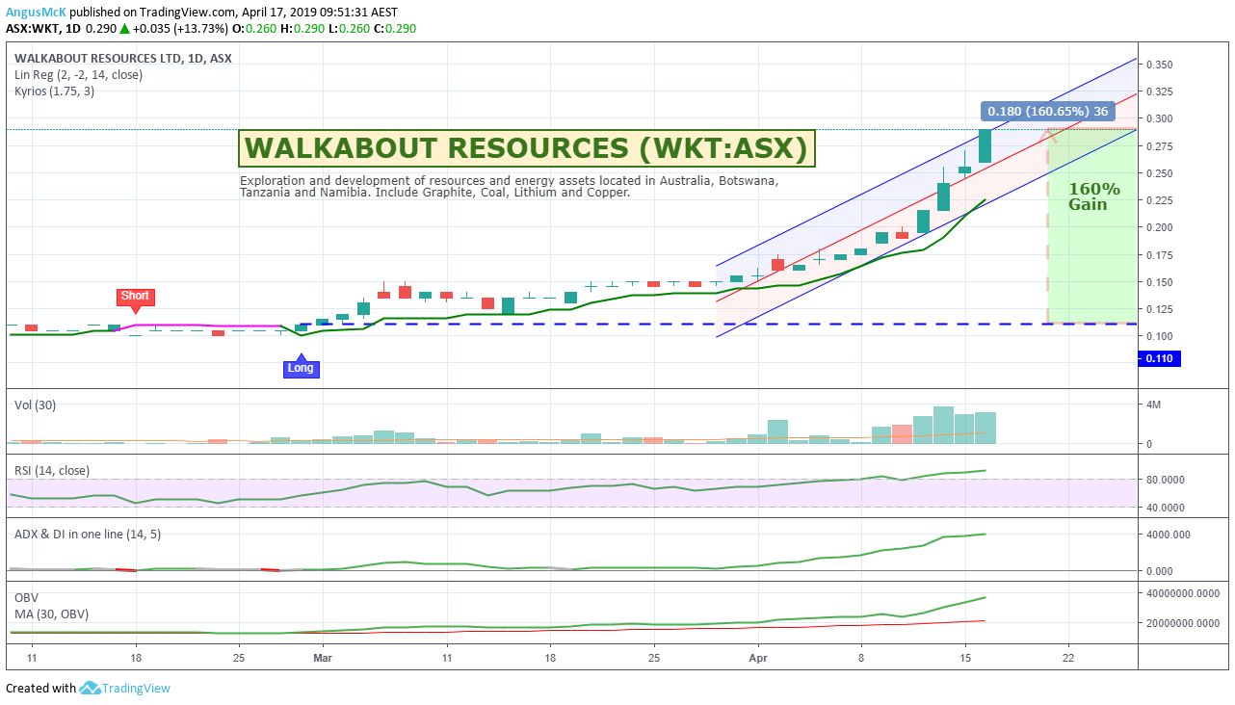The image size is (1235, 705).
Task: Click the 0.350 price axis value
Action: click(1159, 65)
